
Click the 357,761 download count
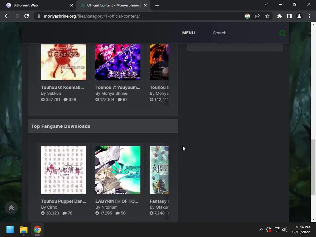(51, 99)
